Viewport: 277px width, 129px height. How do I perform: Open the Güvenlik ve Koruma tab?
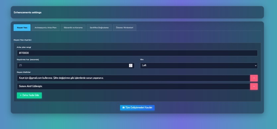click(73, 28)
